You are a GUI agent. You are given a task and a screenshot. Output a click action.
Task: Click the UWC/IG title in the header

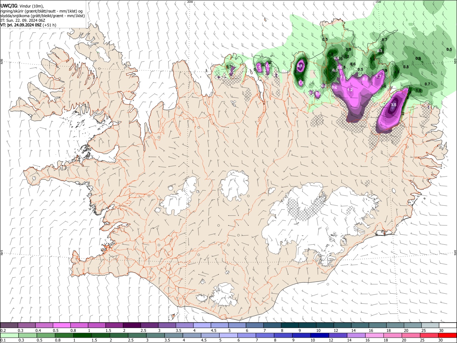point(9,6)
